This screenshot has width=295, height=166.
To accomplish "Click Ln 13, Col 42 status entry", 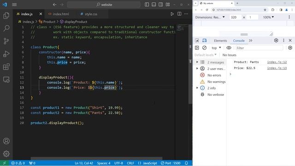I will 84,163.
